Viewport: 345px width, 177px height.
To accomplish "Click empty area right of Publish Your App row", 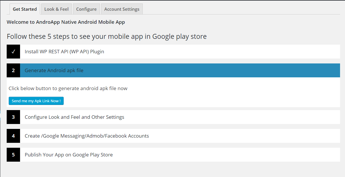I will point(227,155).
